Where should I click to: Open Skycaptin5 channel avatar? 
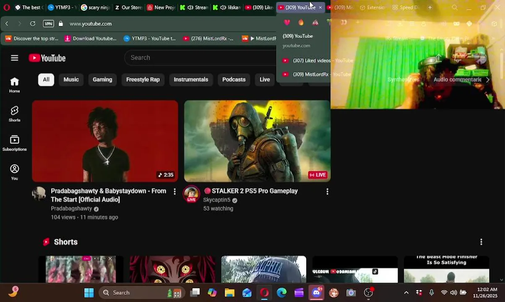[x=191, y=194]
